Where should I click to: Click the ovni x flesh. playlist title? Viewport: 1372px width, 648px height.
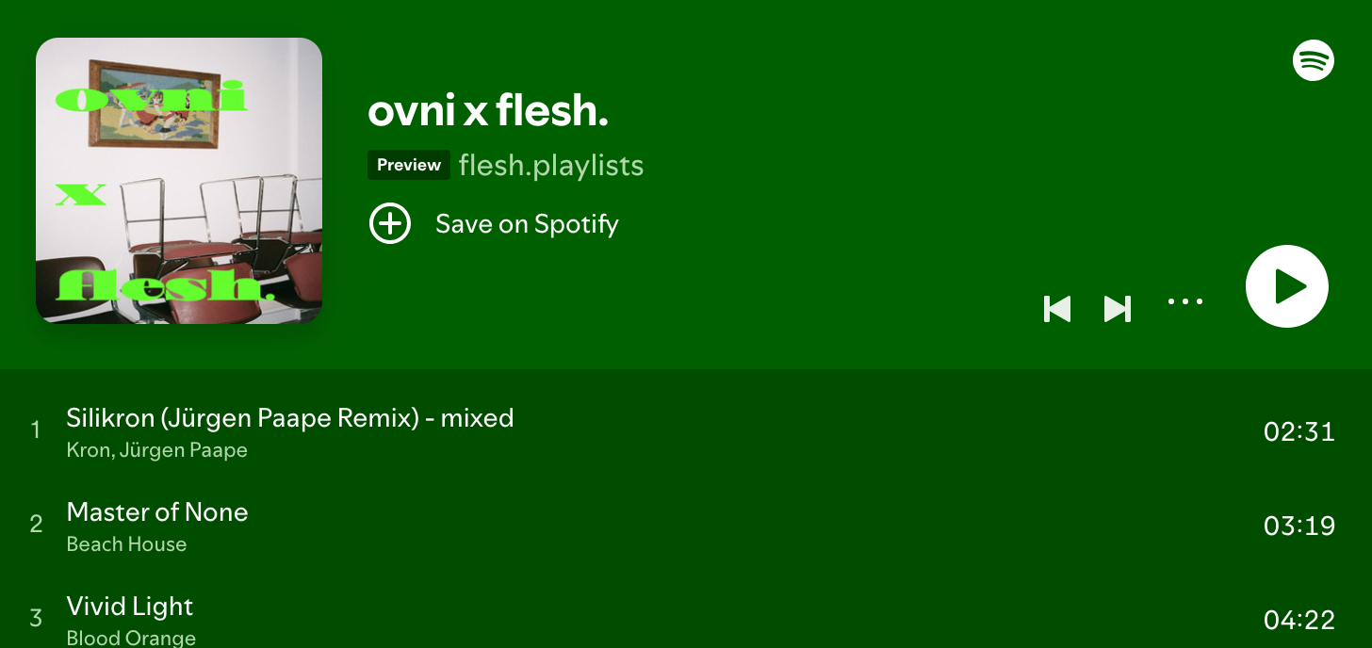point(487,112)
